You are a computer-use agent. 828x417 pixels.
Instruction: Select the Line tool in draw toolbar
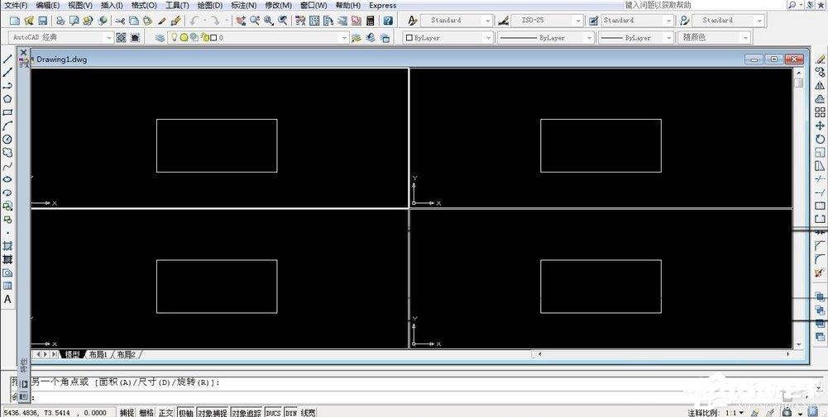click(x=7, y=58)
